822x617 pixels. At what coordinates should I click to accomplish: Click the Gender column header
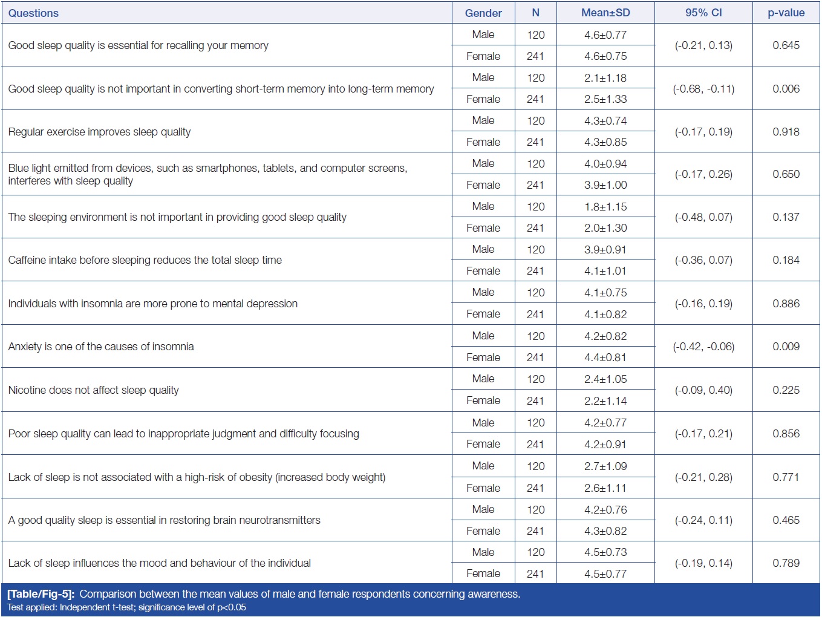click(483, 13)
